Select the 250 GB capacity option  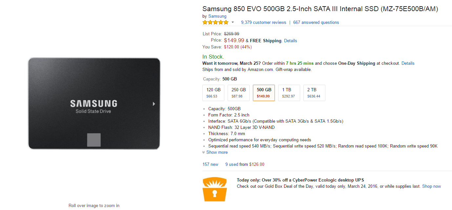239,93
